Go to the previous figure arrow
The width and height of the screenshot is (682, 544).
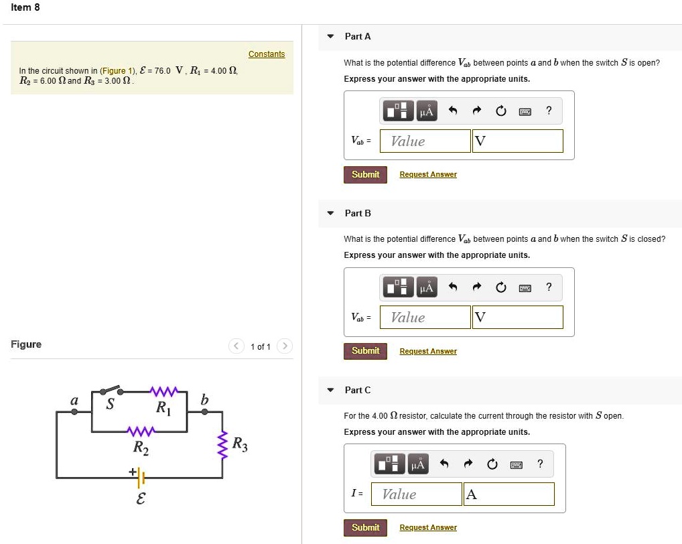click(236, 346)
